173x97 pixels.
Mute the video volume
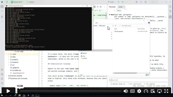pos(125,91)
